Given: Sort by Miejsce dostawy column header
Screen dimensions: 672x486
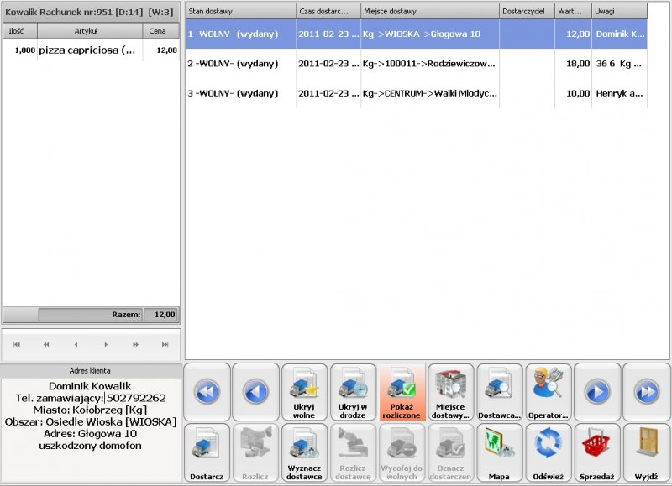Looking at the screenshot, I should [x=429, y=12].
